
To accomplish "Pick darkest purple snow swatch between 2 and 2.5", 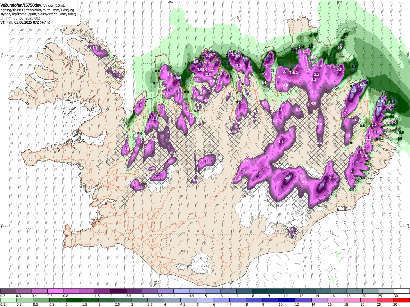I will 118,291.
